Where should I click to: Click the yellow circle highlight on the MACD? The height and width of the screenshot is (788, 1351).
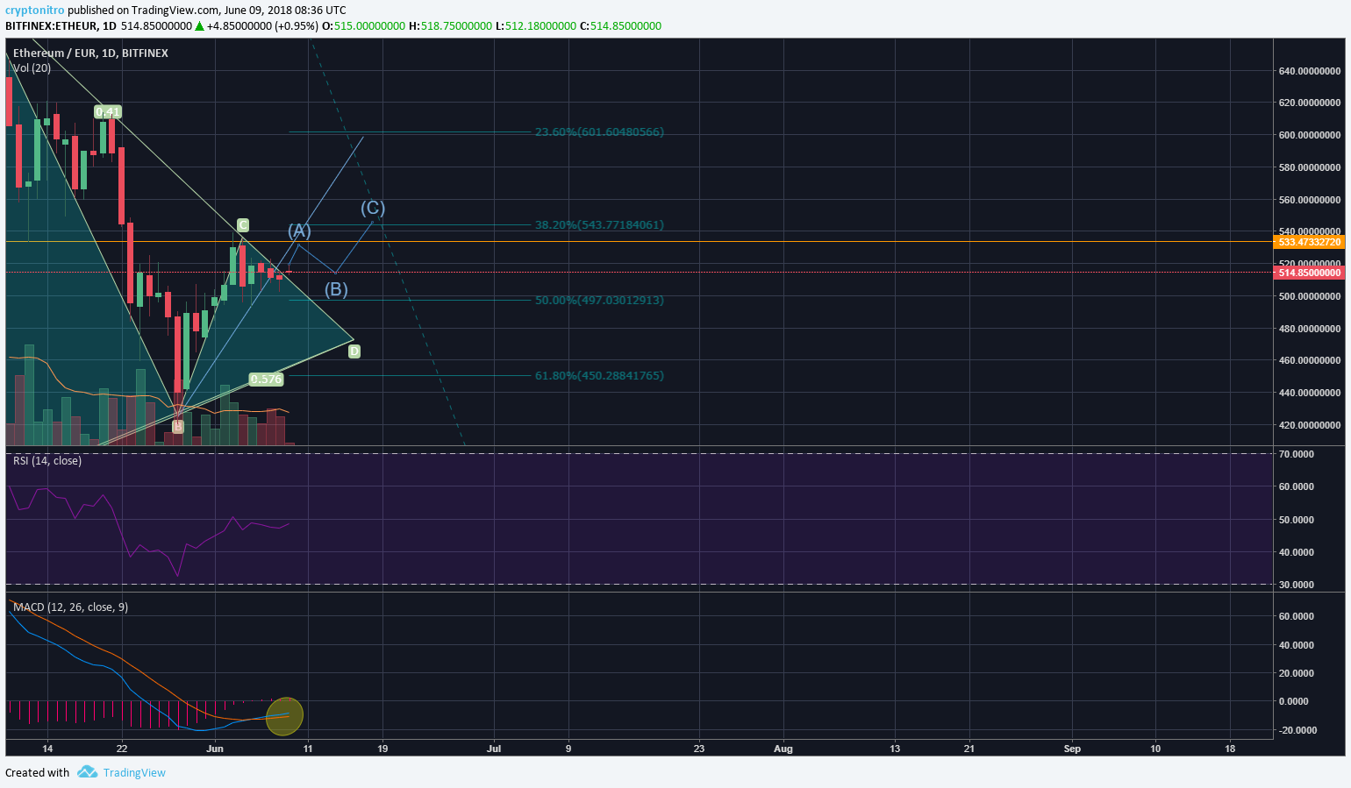(x=284, y=716)
